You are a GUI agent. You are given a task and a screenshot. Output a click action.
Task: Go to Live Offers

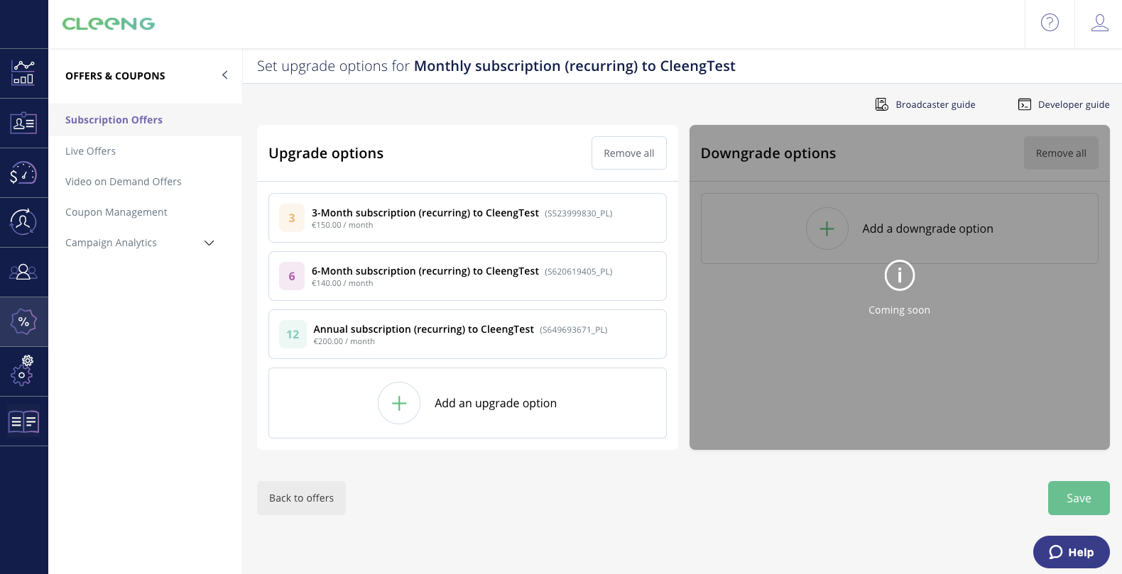coord(90,151)
